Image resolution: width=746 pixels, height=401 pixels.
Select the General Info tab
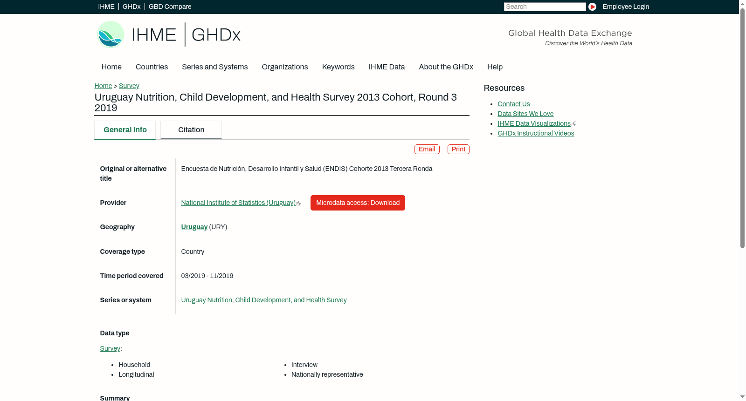coord(125,130)
